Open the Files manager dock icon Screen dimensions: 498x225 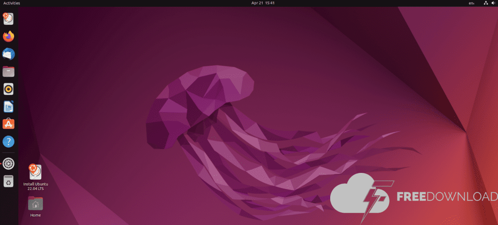(x=8, y=72)
